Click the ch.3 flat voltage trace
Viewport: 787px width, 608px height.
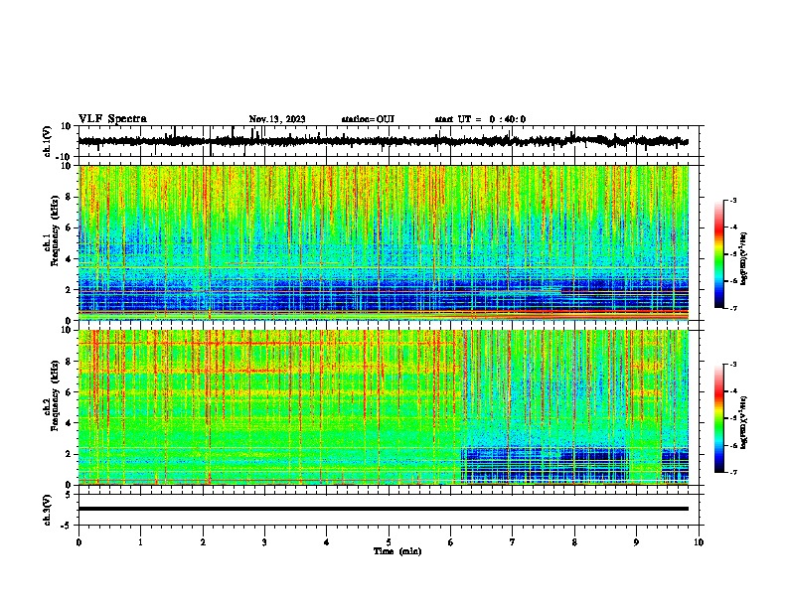[x=384, y=509]
